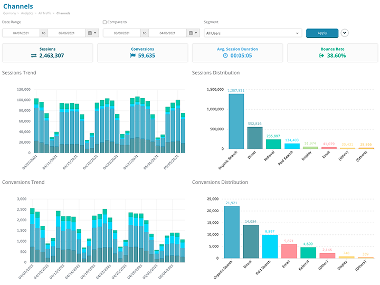Open the Date Range calendar picker

tap(92, 33)
